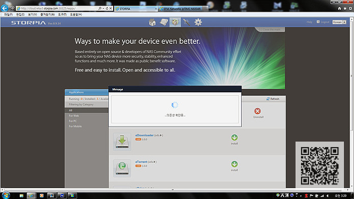The width and height of the screenshot is (354, 199).
Task: Click the Refresh button
Action: pos(273,99)
